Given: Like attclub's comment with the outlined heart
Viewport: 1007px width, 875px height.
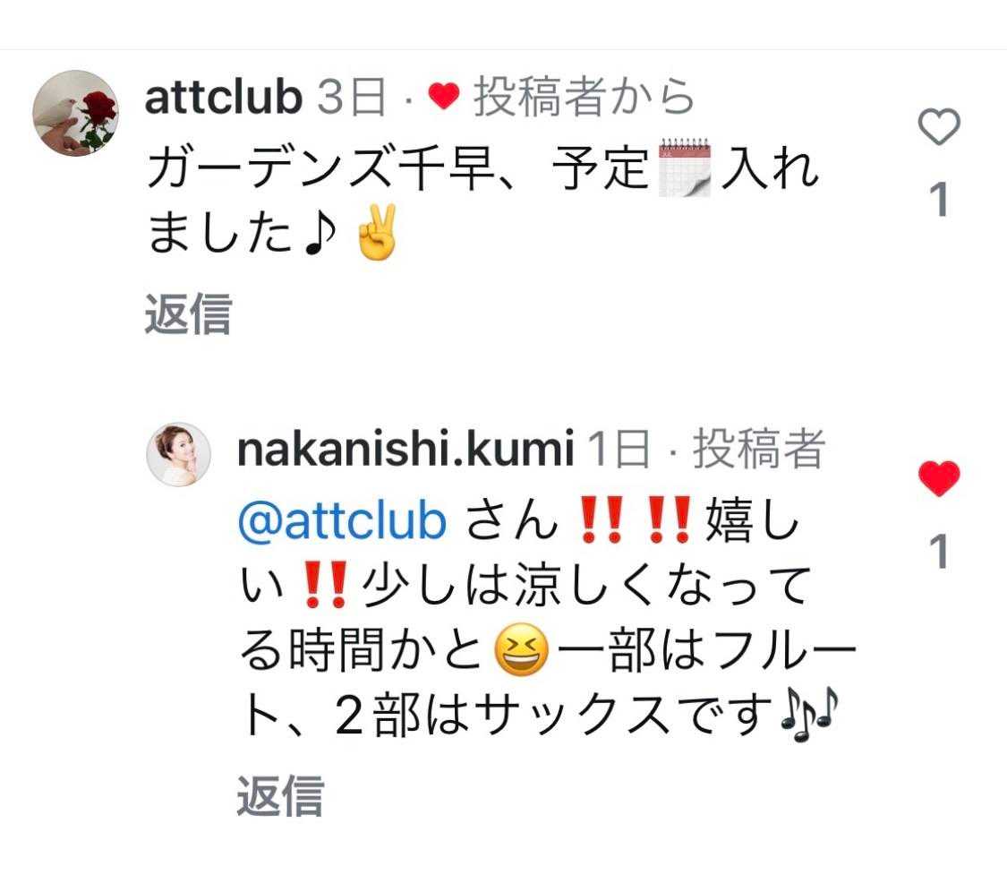Looking at the screenshot, I should 939,126.
